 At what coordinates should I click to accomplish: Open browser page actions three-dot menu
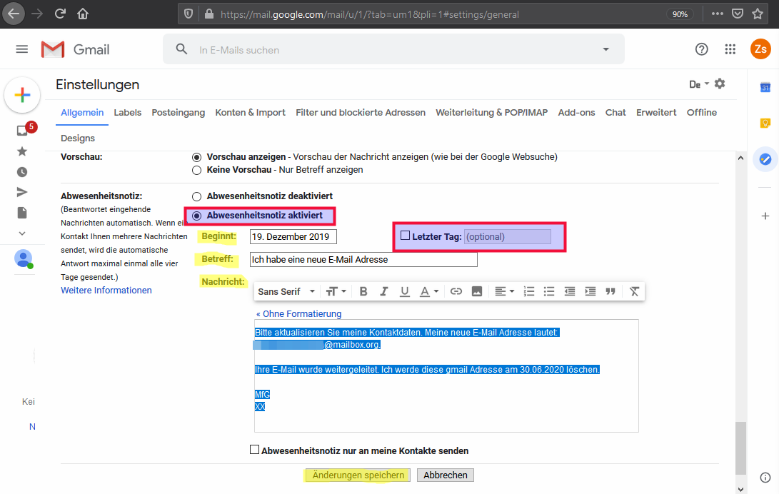click(x=718, y=14)
